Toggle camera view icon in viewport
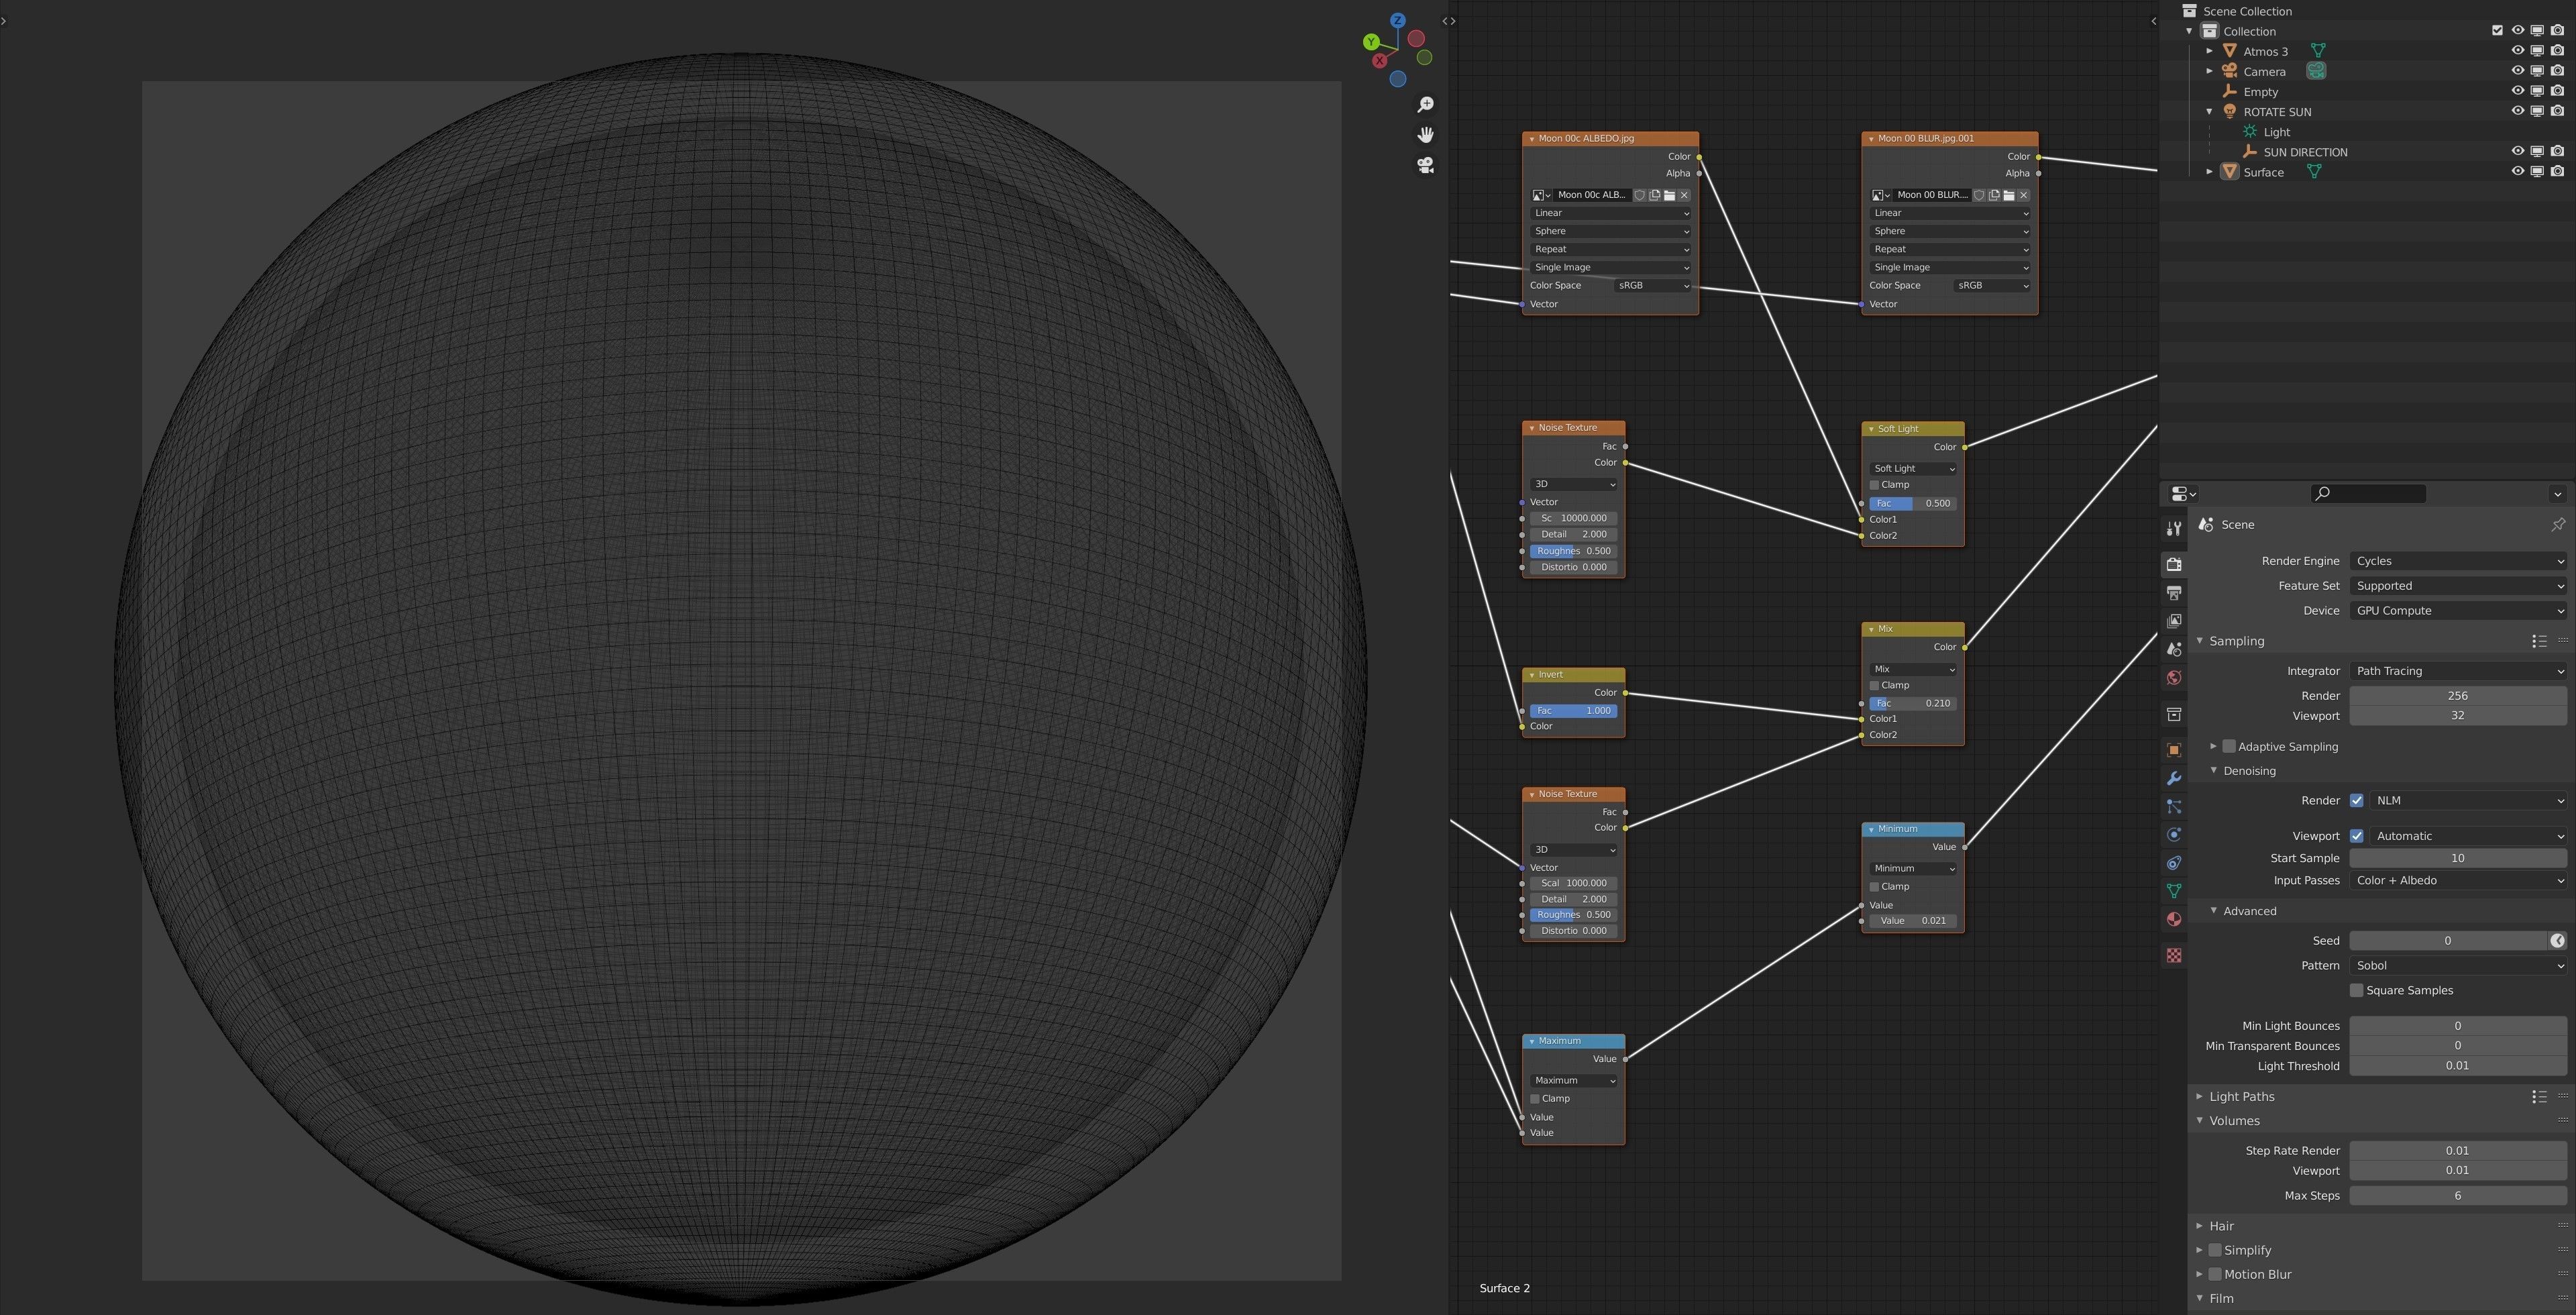 1425,165
